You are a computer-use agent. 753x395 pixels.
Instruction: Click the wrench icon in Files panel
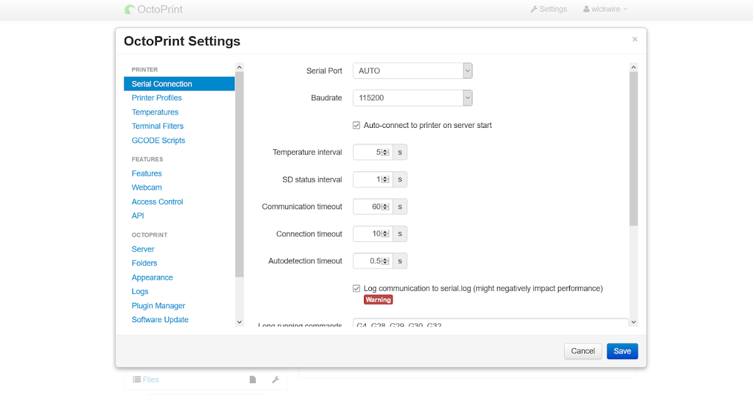pos(275,379)
